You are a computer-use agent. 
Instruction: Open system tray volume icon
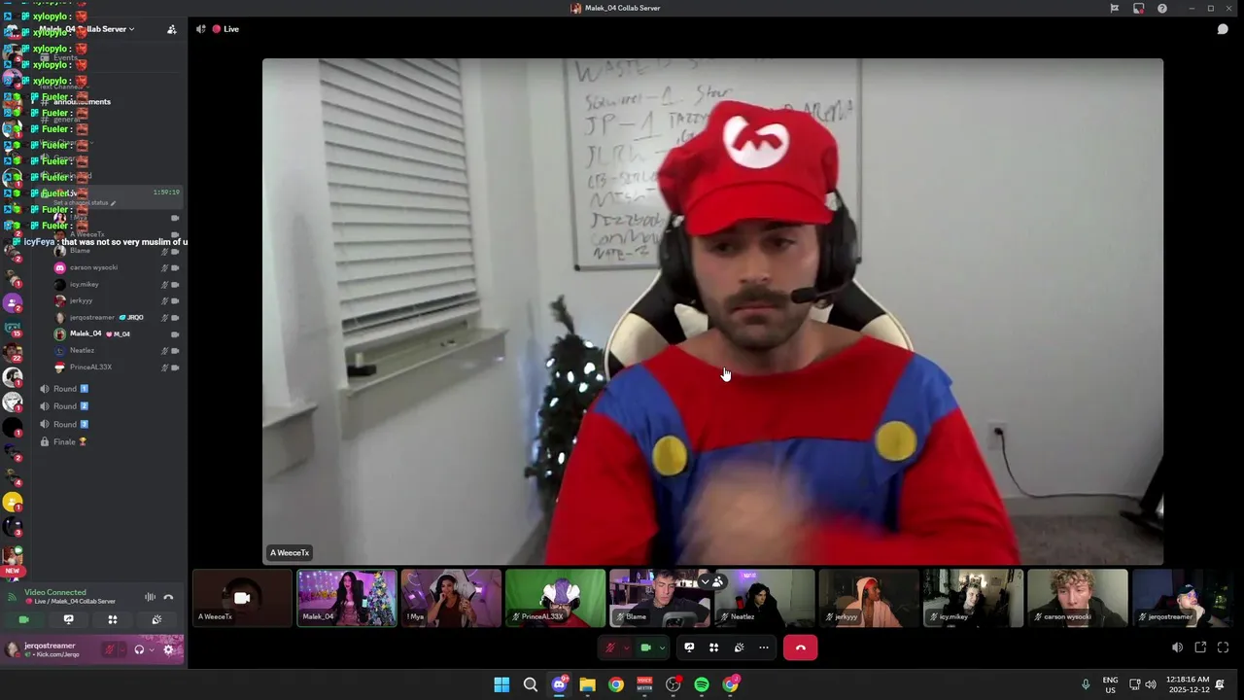(x=1151, y=684)
